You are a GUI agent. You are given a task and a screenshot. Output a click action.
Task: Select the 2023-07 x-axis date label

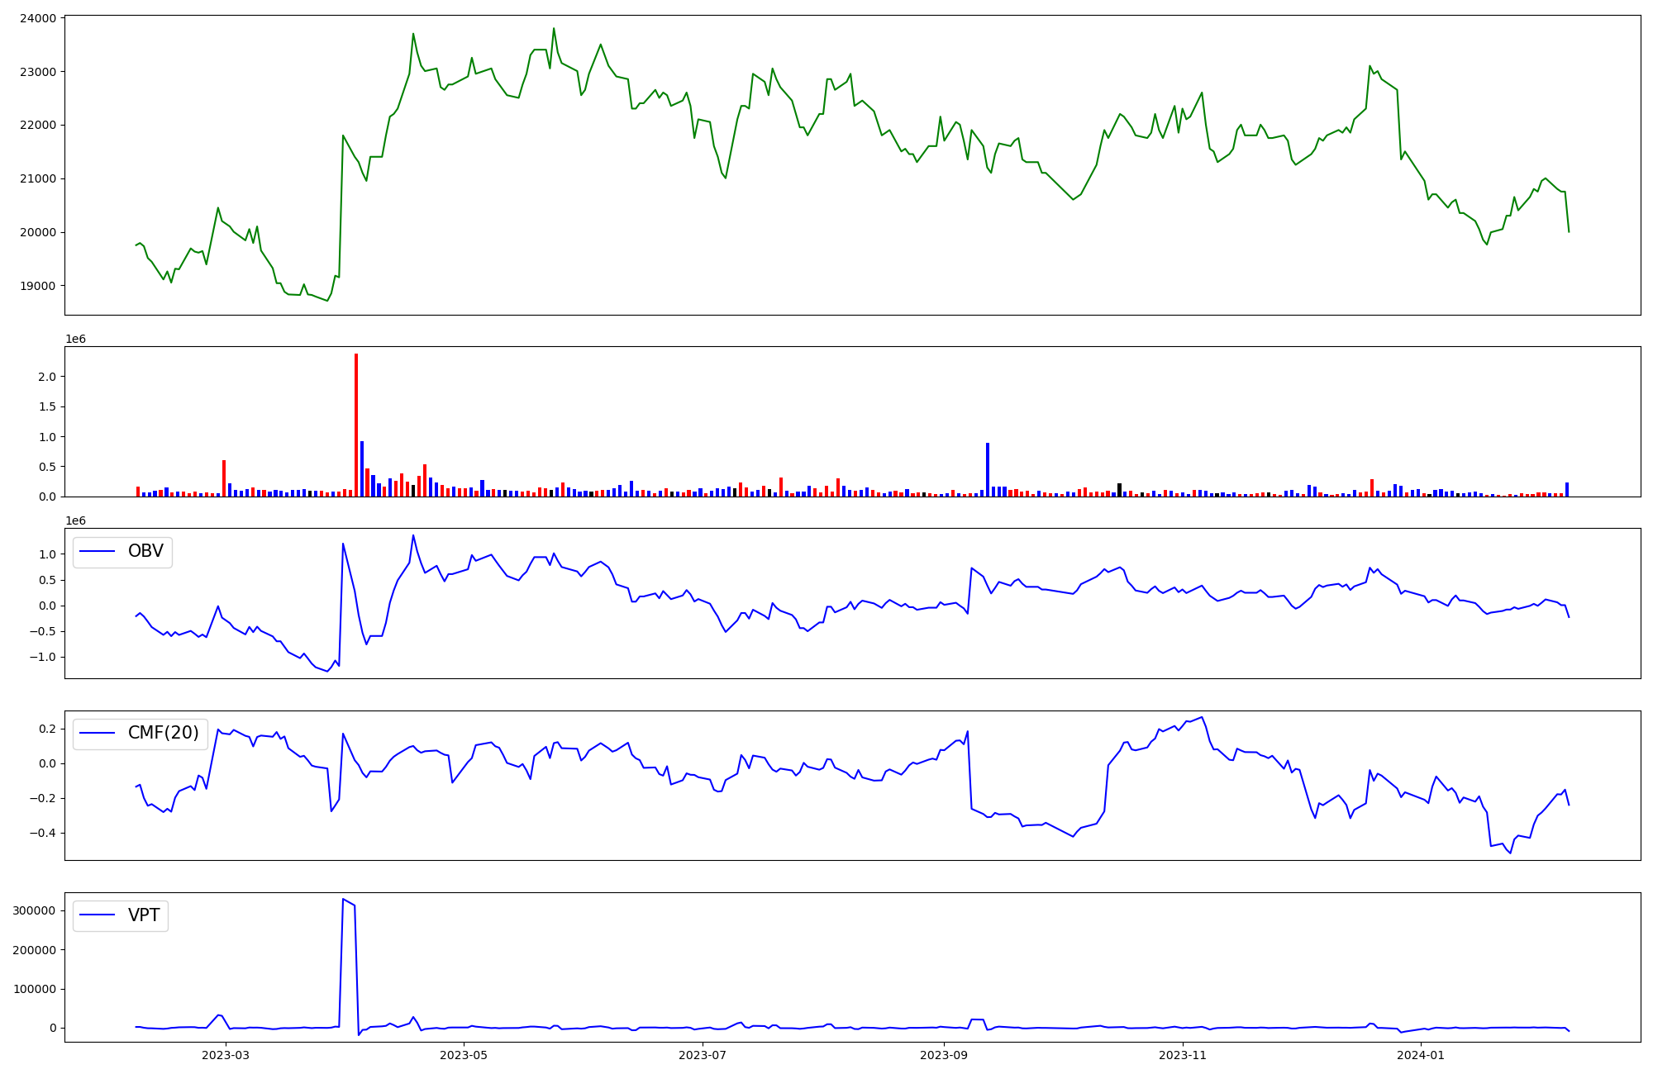[703, 1055]
